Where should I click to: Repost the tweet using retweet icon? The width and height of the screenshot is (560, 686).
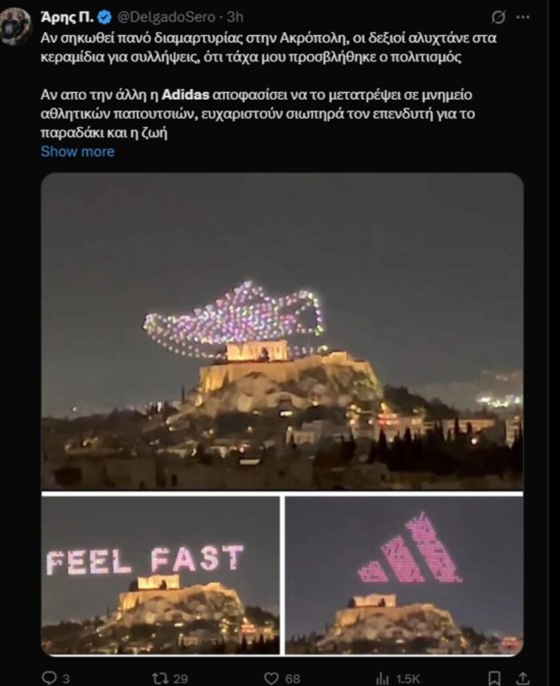click(160, 678)
